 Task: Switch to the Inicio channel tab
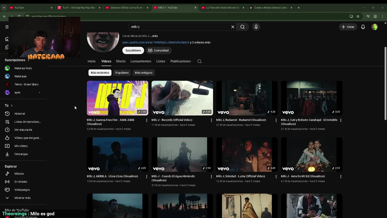(x=92, y=61)
